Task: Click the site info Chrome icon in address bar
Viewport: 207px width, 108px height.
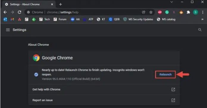Action: coord(28,12)
